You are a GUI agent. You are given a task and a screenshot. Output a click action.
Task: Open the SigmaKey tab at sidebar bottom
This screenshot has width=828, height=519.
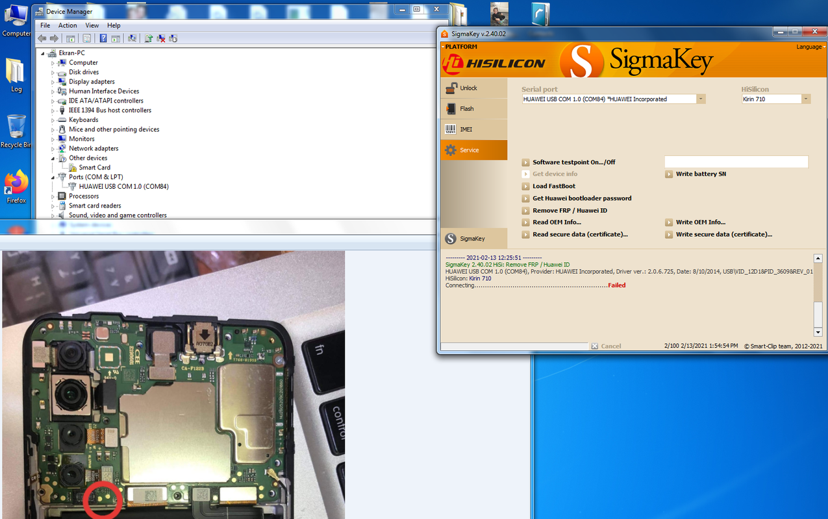473,239
